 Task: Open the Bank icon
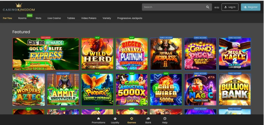coord(148,119)
